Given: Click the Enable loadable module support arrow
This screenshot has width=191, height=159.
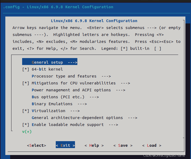Looking at the screenshot, I should tap(113, 125).
